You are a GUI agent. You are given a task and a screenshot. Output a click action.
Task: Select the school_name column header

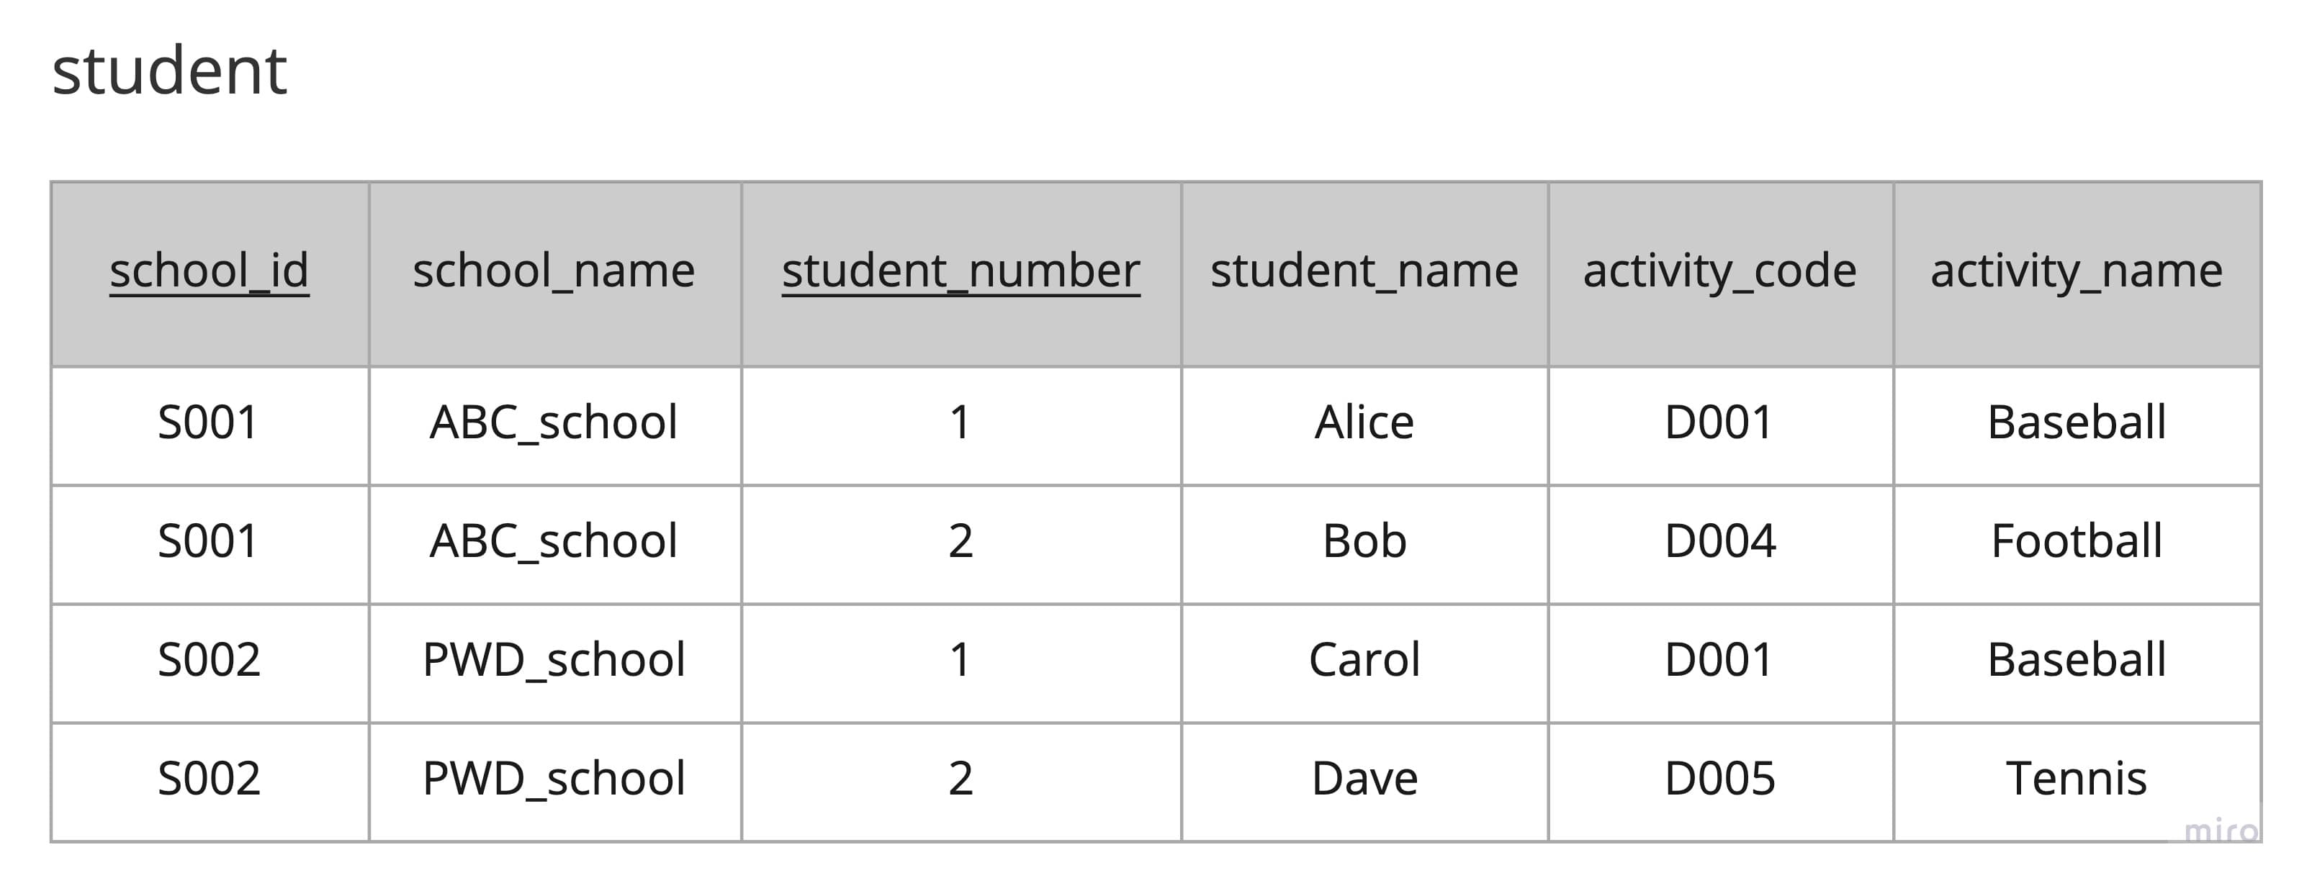[554, 271]
